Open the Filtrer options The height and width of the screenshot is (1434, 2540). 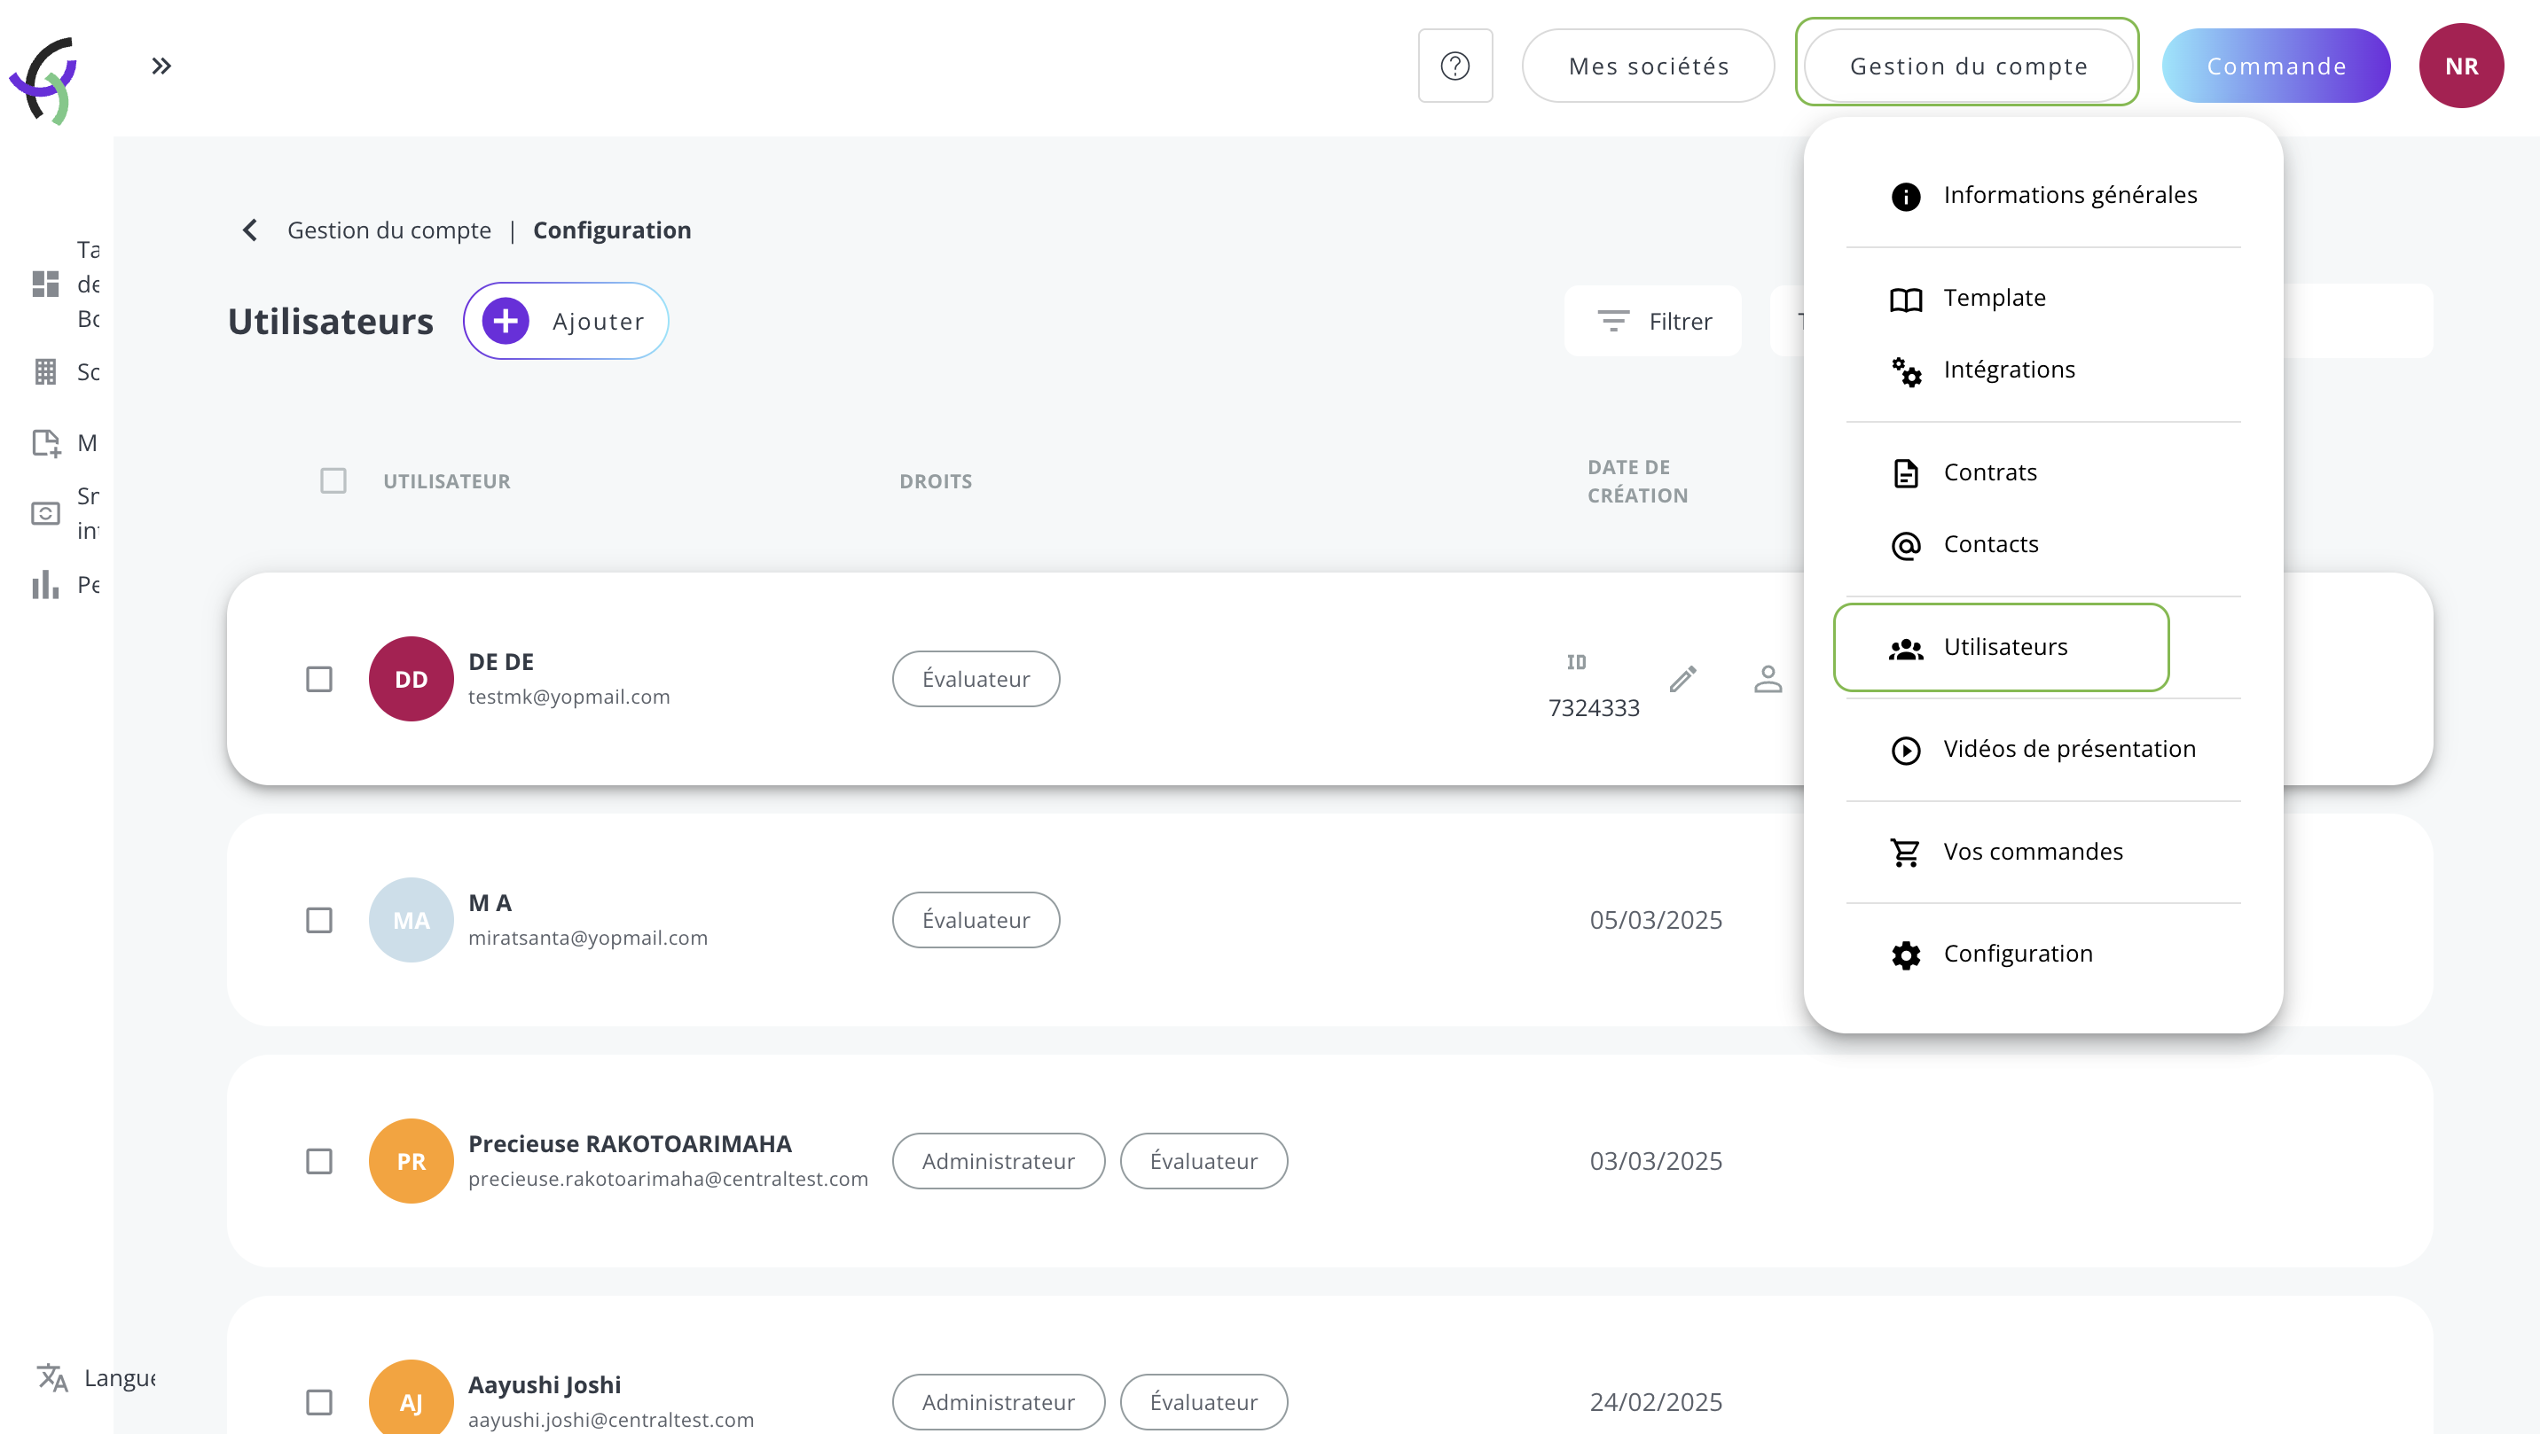(x=1653, y=322)
